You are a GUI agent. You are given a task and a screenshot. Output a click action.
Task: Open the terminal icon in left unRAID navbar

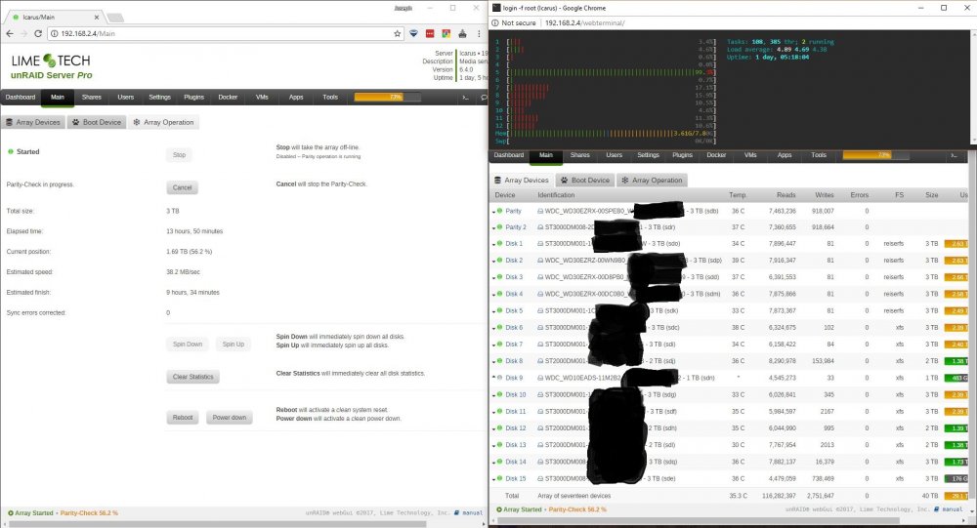point(465,98)
